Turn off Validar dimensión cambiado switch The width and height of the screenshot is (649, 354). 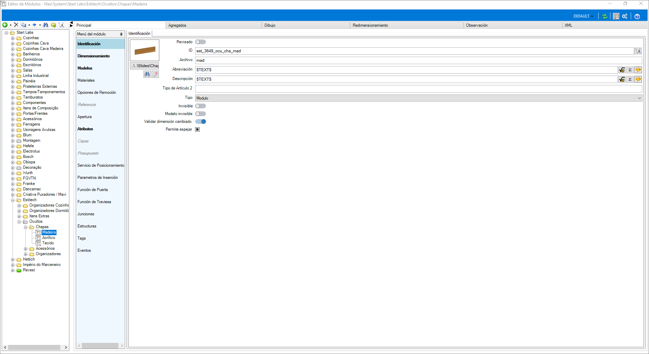click(x=201, y=121)
